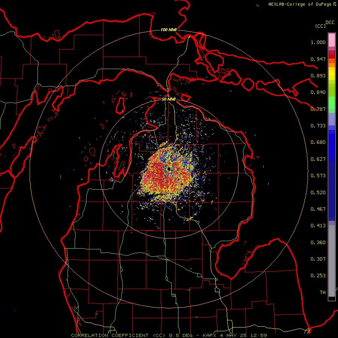Click the 0.520 color scale value
338x338 pixels.
(318, 193)
